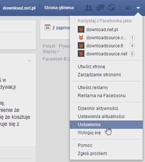Click download.net.pl profile link in top bar
This screenshot has width=145, height=162.
coord(19,8)
